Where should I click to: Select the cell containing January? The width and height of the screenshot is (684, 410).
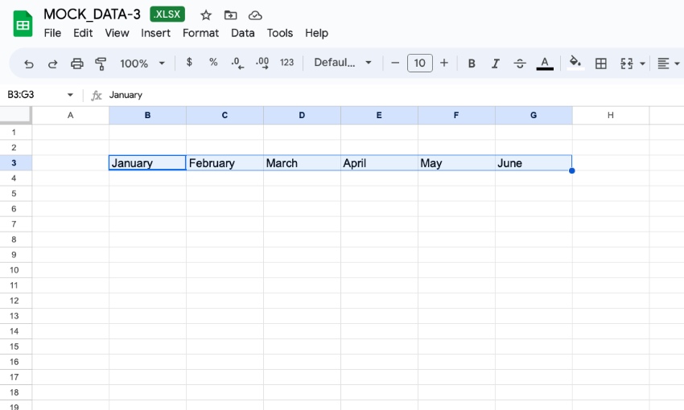click(x=147, y=163)
